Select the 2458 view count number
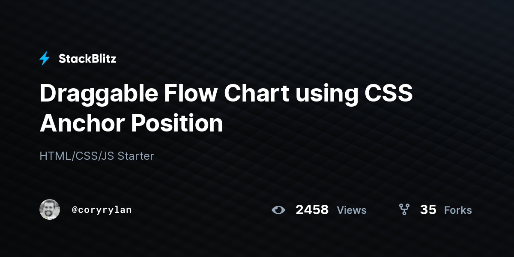The width and height of the screenshot is (514, 257). [x=312, y=209]
